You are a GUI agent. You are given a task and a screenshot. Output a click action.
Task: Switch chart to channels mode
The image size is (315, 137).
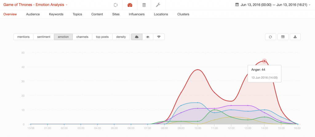[x=82, y=37]
